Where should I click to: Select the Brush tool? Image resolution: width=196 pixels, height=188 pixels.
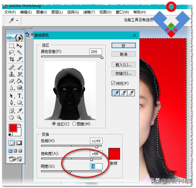click(19, 67)
